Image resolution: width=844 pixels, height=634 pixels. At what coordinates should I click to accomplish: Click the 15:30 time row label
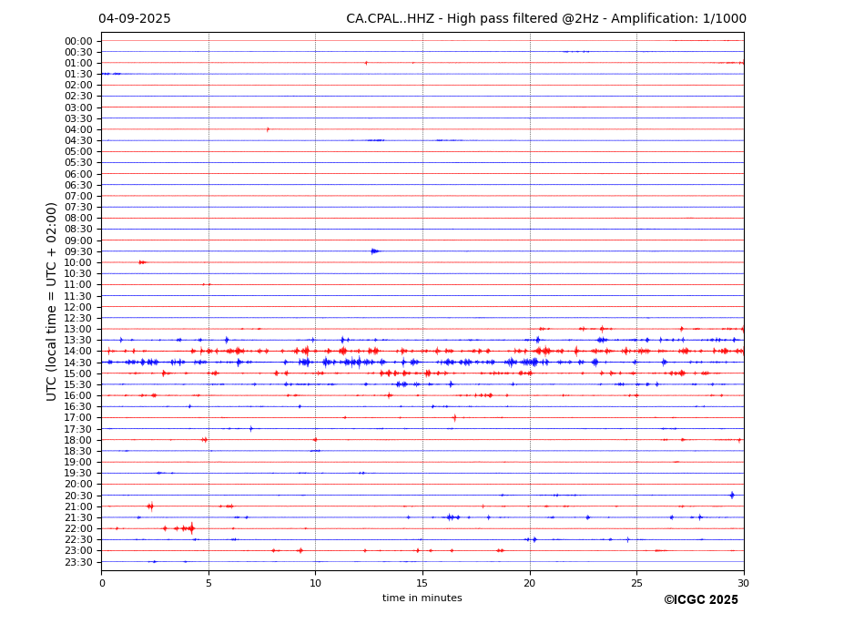point(78,384)
